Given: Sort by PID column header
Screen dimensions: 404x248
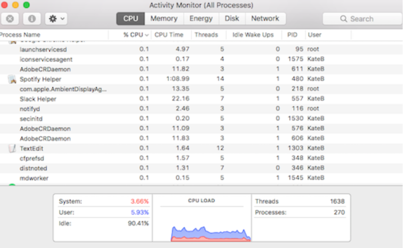Looking at the screenshot, I should 292,35.
